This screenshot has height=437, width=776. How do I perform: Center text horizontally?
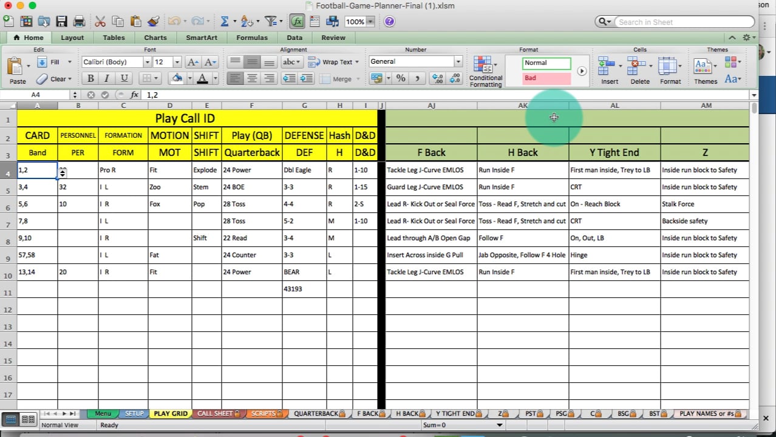[252, 78]
